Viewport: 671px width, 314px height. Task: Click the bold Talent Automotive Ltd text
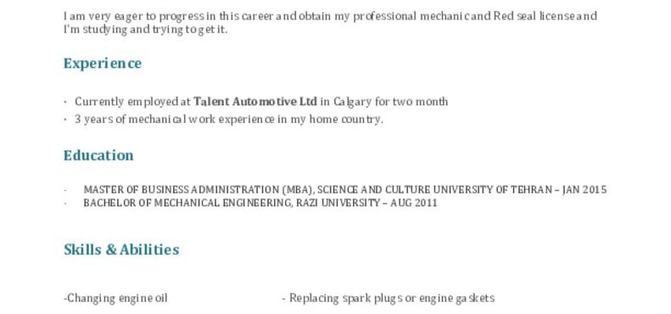pyautogui.click(x=255, y=102)
